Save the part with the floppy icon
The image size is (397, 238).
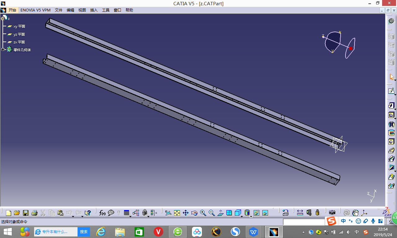(x=26, y=213)
